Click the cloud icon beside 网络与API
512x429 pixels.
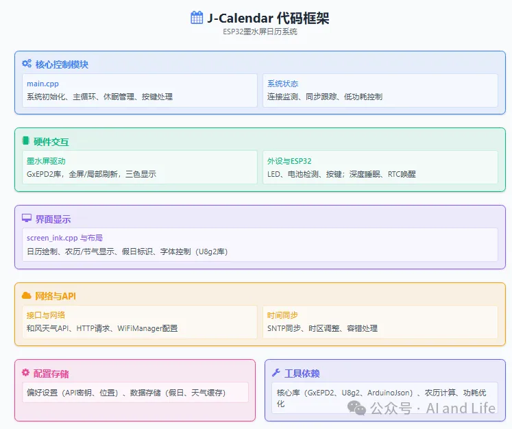pyautogui.click(x=27, y=295)
